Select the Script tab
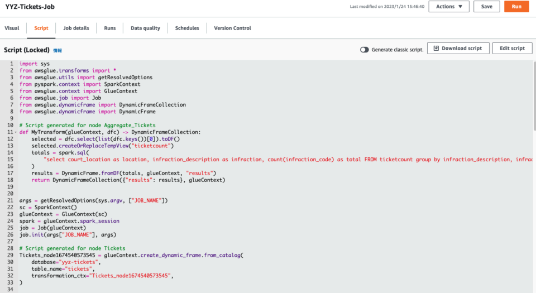 click(41, 28)
